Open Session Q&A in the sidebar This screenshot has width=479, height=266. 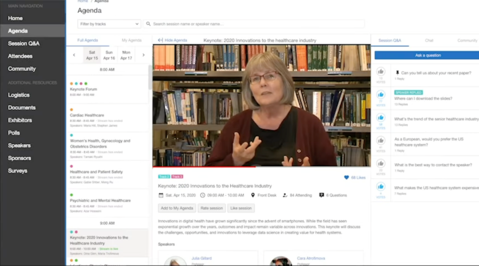(x=23, y=43)
